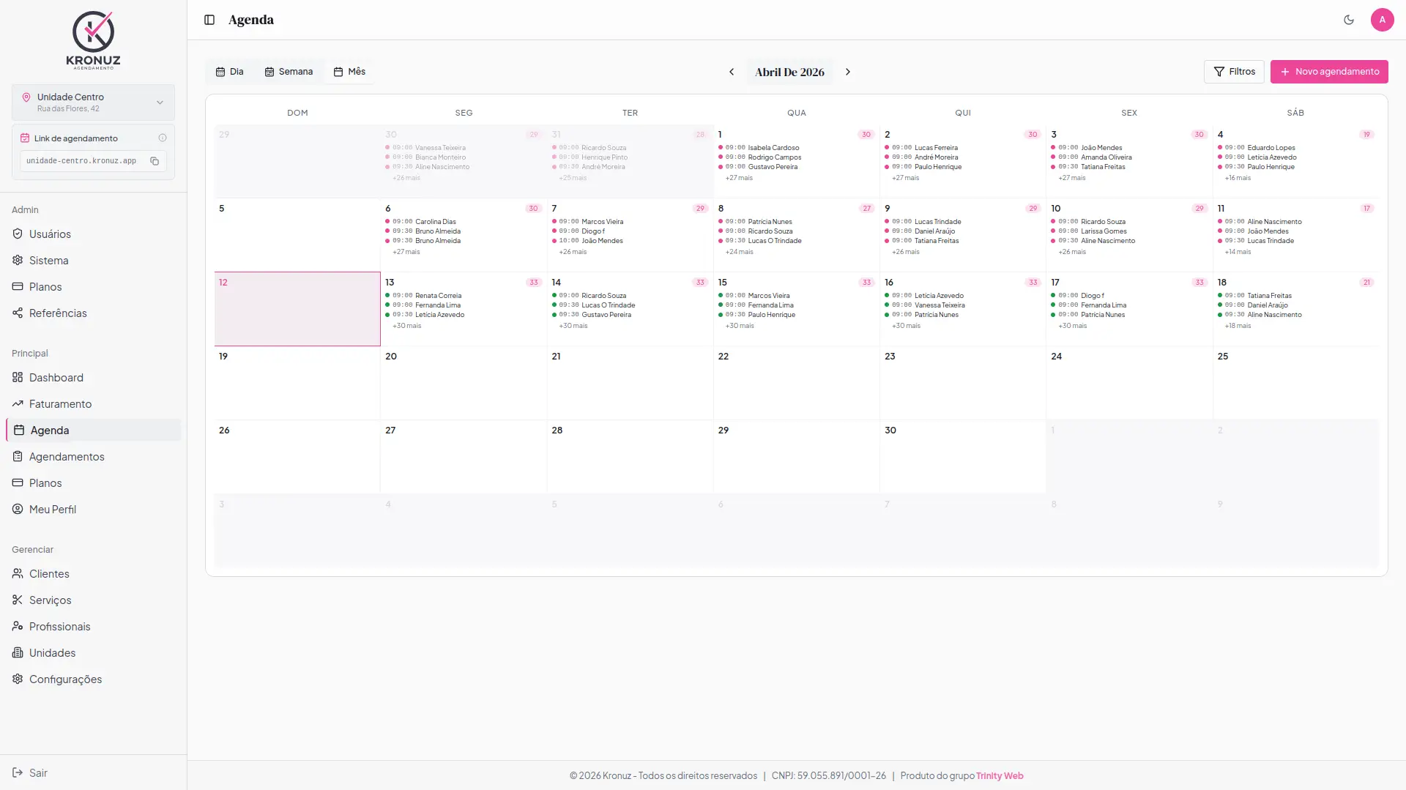Switch to Dia view
Viewport: 1406px width, 790px height.
point(229,72)
